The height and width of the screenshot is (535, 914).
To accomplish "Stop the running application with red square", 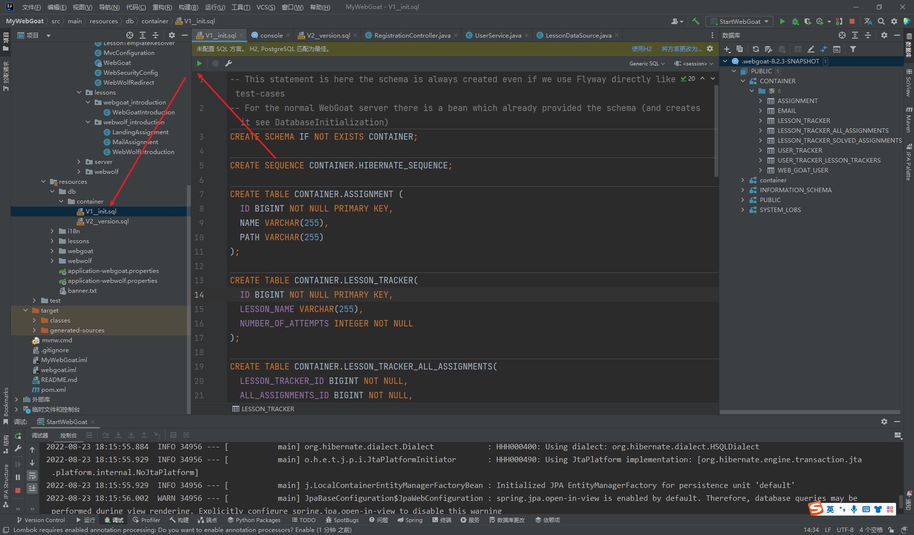I will point(852,21).
